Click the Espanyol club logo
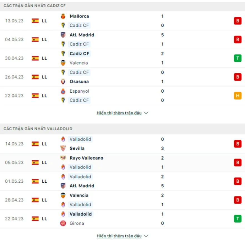Image resolution: width=245 pixels, height=246 pixels. click(63, 91)
